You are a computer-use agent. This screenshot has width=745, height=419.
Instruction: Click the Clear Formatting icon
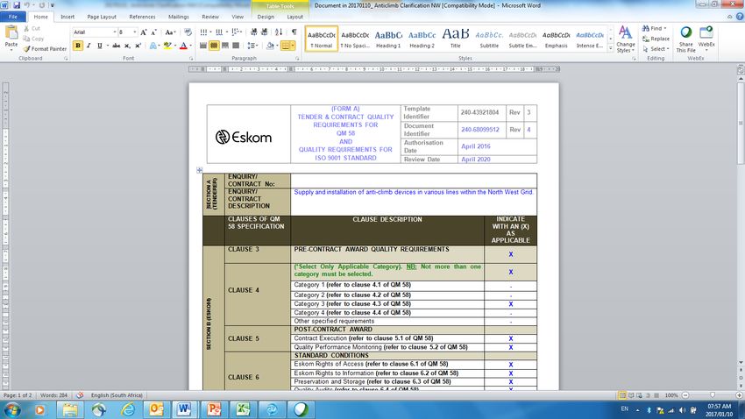tap(188, 32)
